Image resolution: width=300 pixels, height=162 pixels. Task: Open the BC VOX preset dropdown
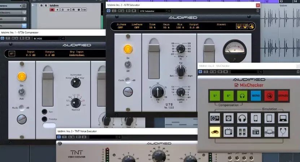46,39
